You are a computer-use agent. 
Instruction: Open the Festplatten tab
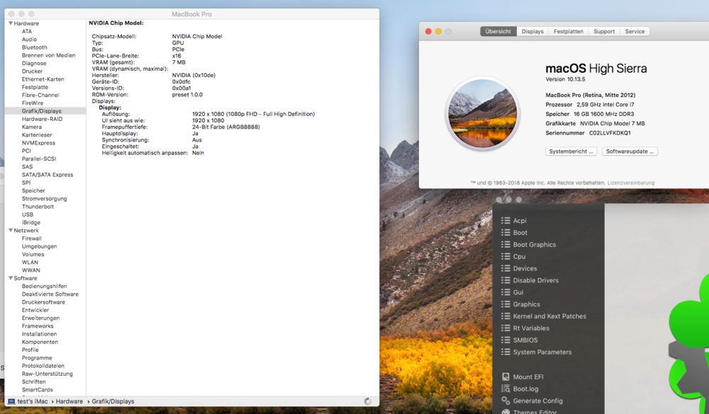click(x=569, y=31)
